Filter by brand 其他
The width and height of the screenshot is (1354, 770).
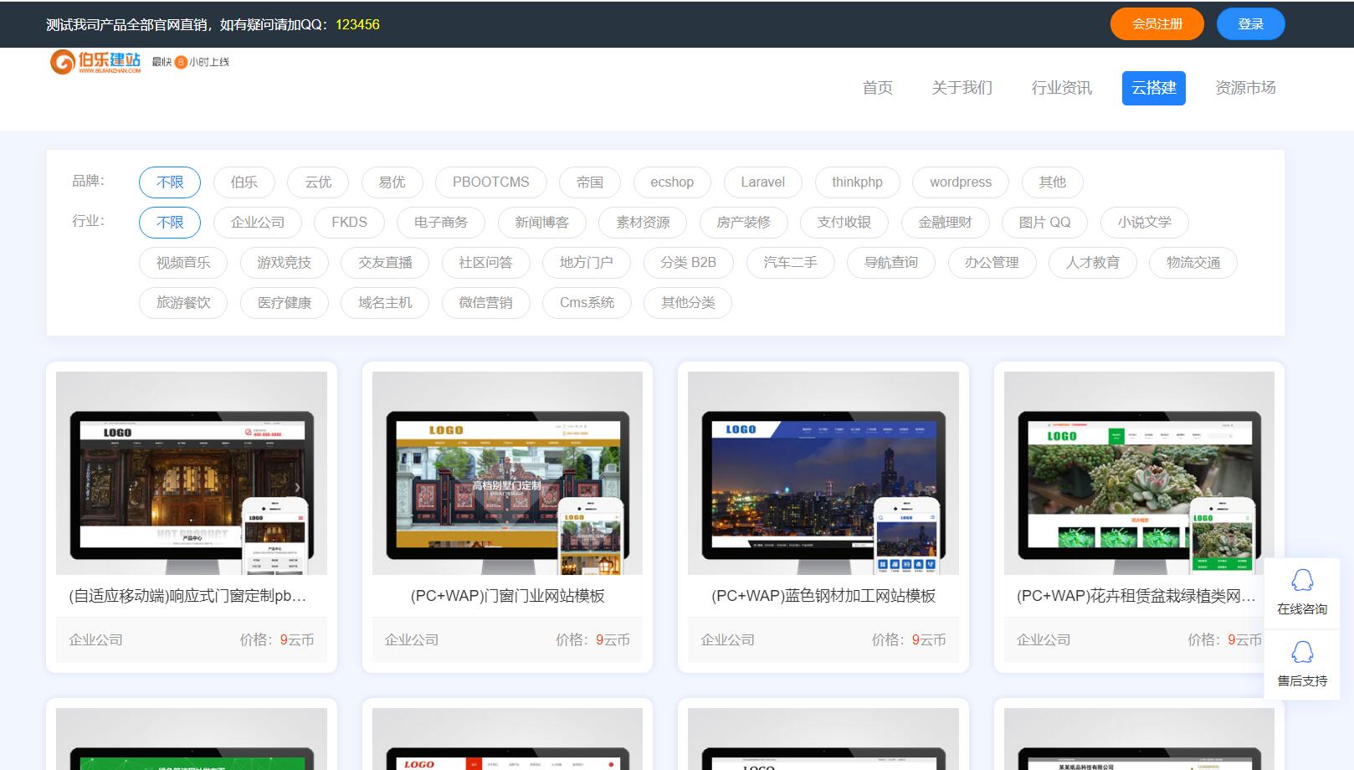coord(1052,182)
